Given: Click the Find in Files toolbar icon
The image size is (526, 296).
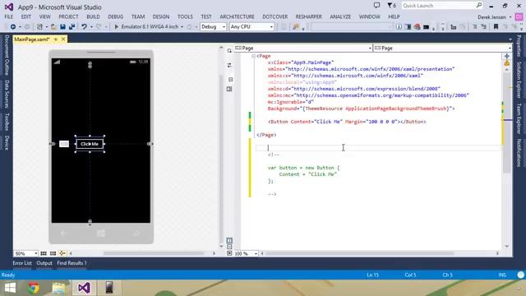Looking at the screenshot, I should [296, 26].
